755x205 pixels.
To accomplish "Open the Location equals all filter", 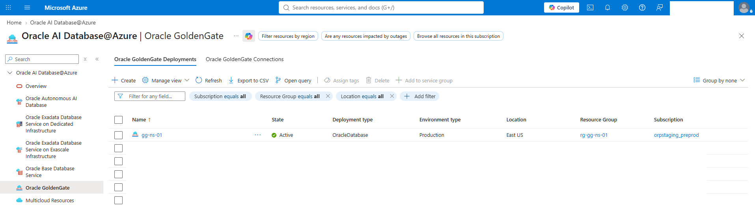I will point(362,96).
